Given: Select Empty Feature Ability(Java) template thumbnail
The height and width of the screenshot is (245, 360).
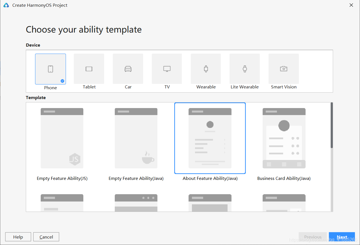Looking at the screenshot, I should [x=136, y=138].
